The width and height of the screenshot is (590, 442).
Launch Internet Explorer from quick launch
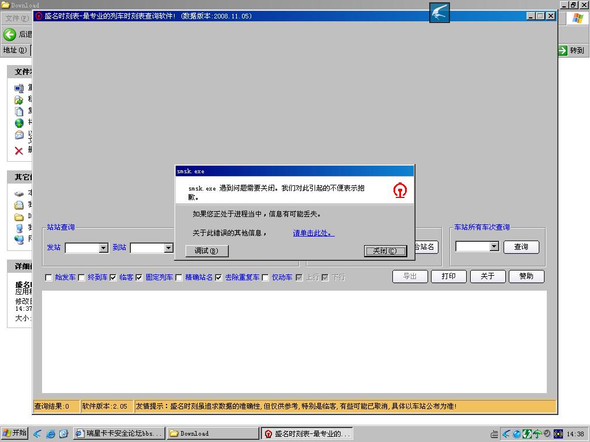[51, 434]
